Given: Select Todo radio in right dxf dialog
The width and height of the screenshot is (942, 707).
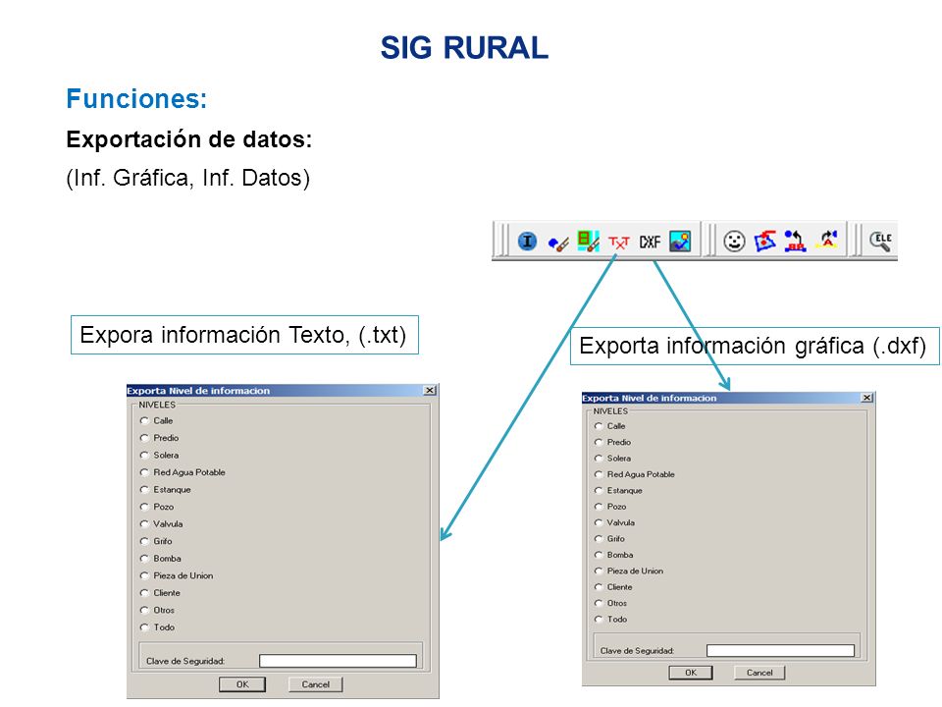Looking at the screenshot, I should click(x=599, y=620).
